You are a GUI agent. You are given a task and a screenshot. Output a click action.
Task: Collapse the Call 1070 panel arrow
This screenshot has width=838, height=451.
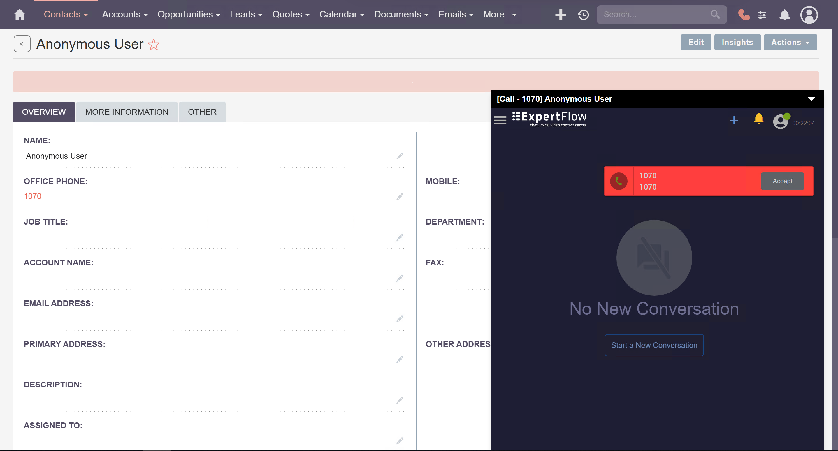coord(811,99)
